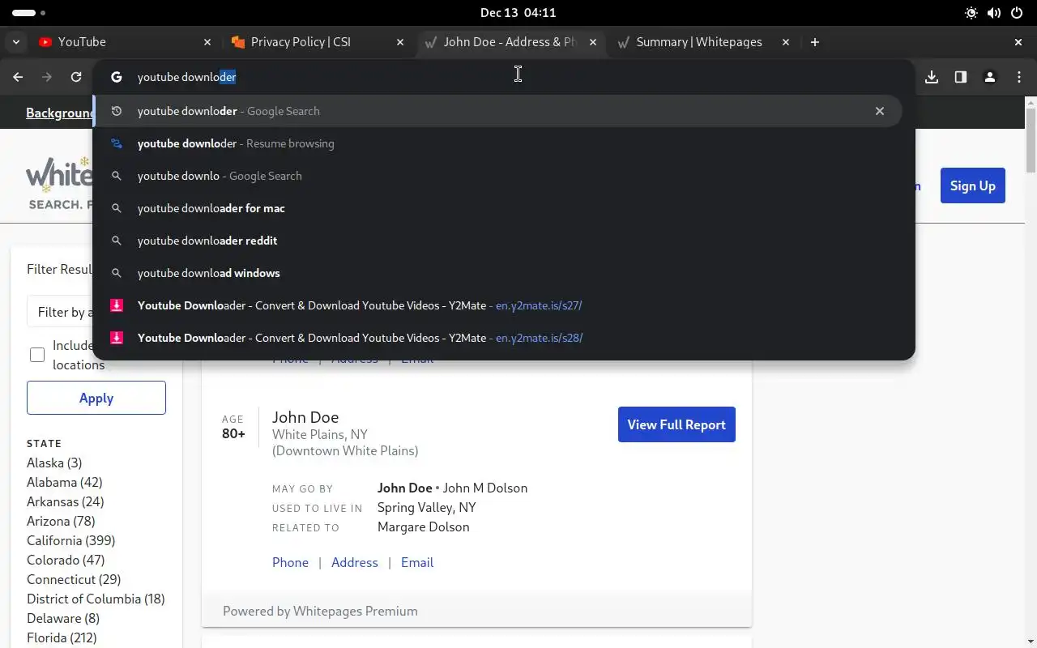Open the Chrome three-dot menu

(x=1019, y=77)
